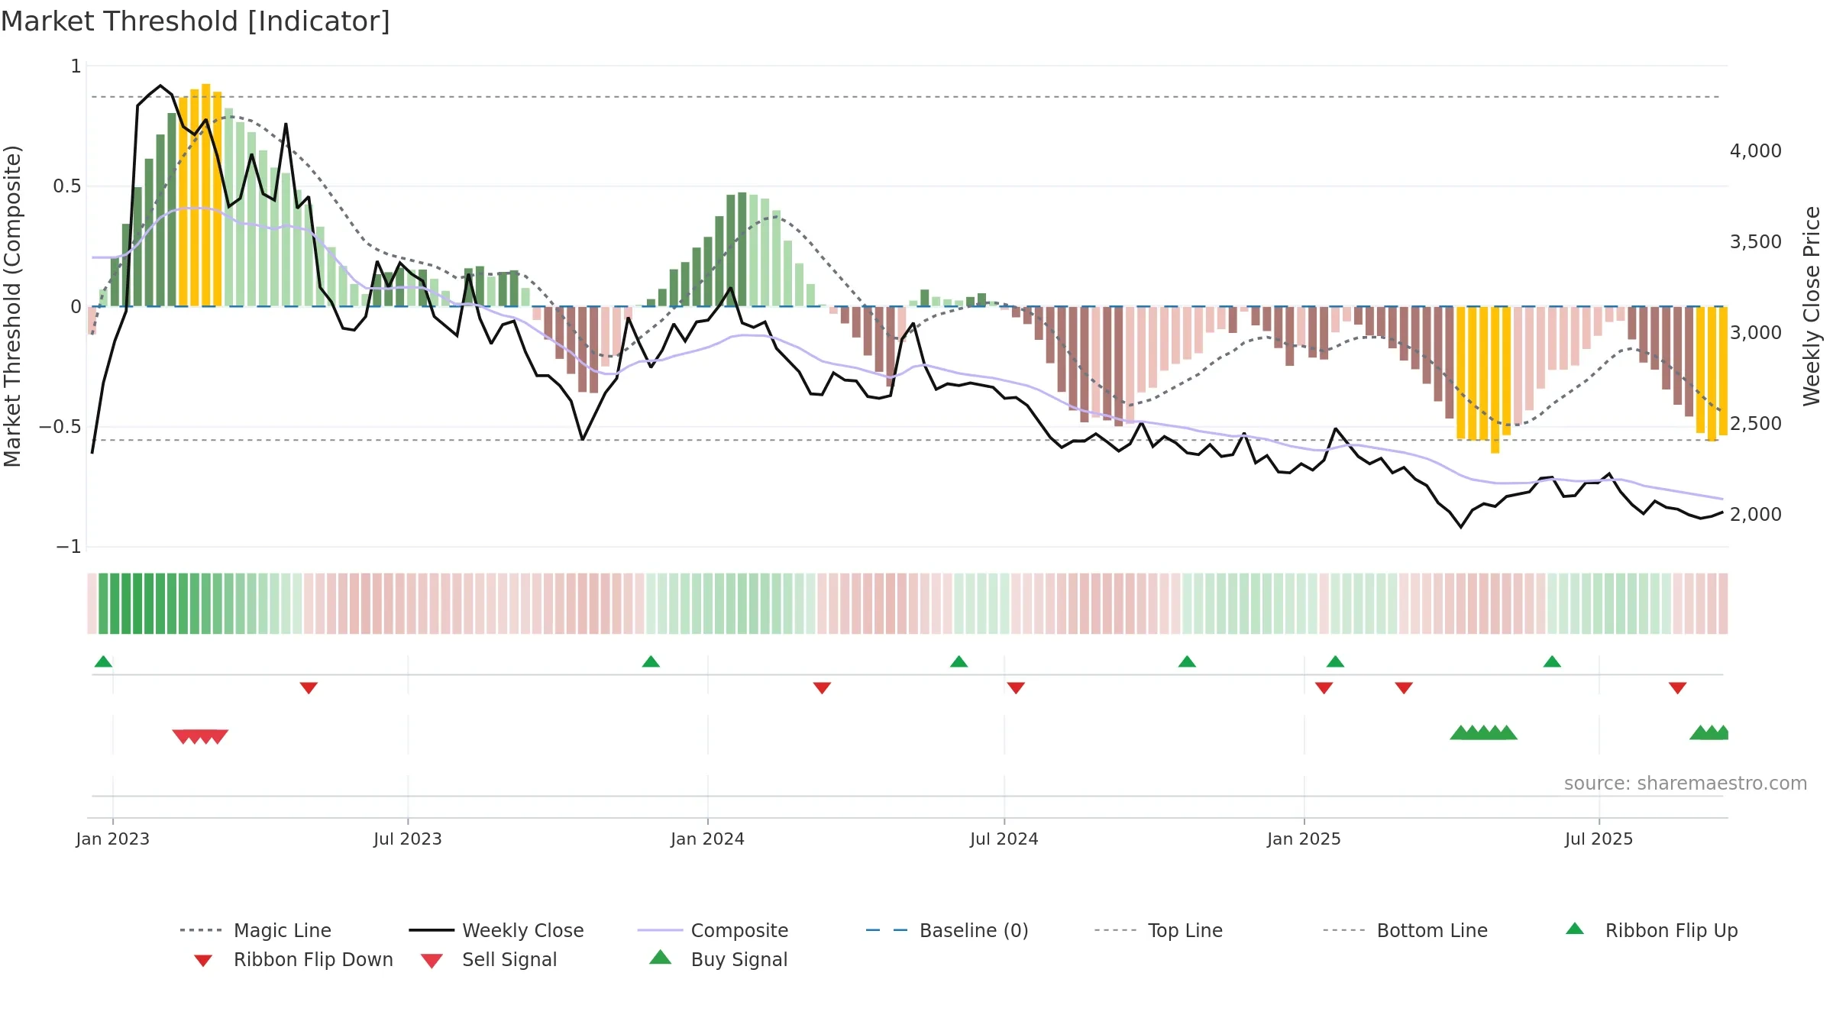Click the 'Jul 2024' x-axis label
This screenshot has width=1833, height=1031.
tap(1004, 839)
